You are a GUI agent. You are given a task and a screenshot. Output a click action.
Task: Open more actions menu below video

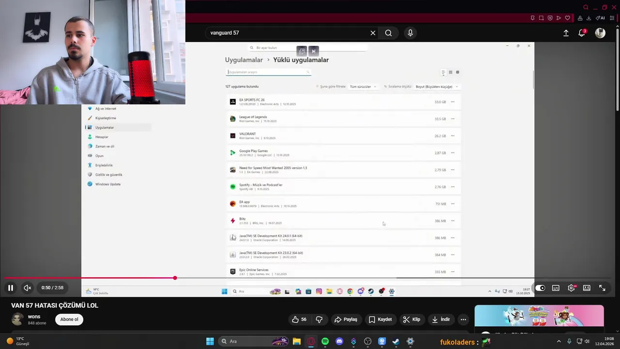click(x=463, y=319)
